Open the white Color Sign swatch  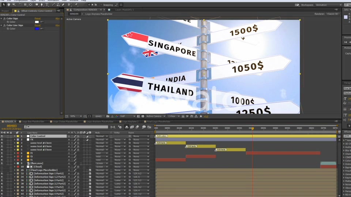click(37, 22)
